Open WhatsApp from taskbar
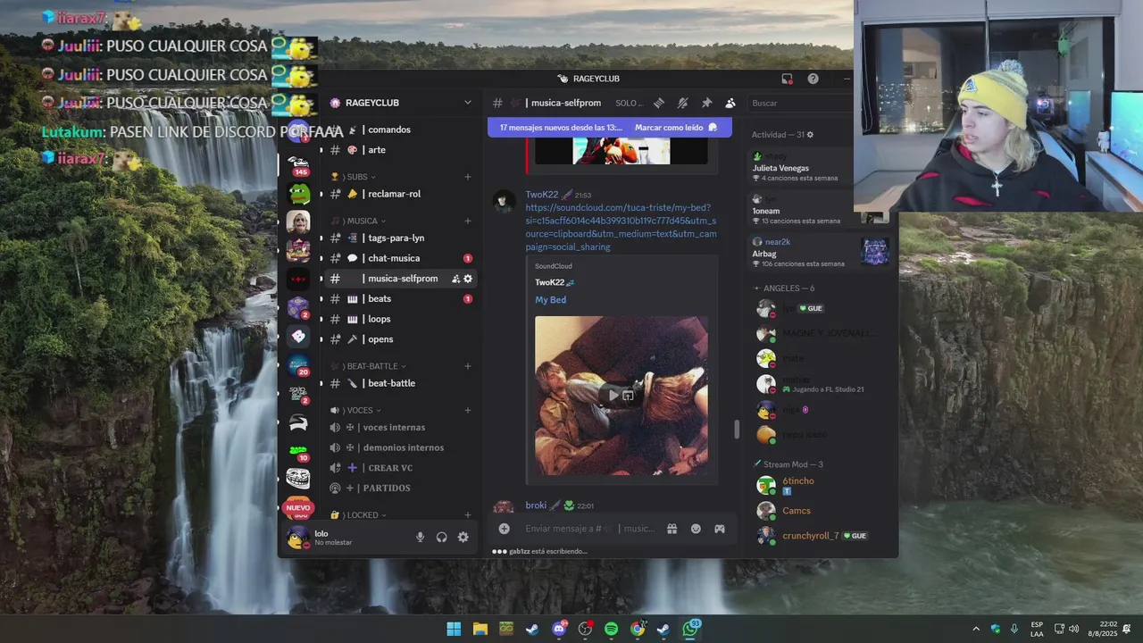Viewport: 1143px width, 643px height. (x=690, y=629)
